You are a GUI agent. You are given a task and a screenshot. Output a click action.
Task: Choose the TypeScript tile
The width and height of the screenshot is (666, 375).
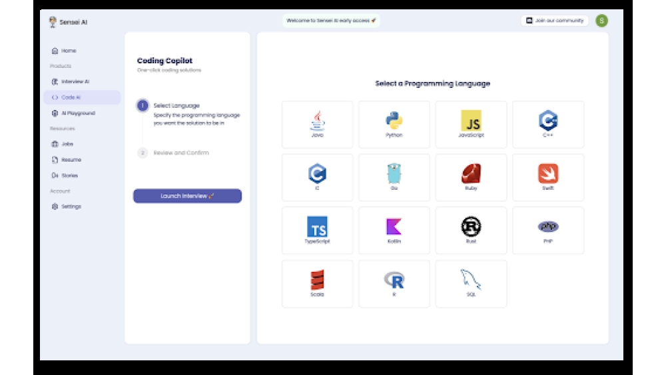pyautogui.click(x=317, y=230)
